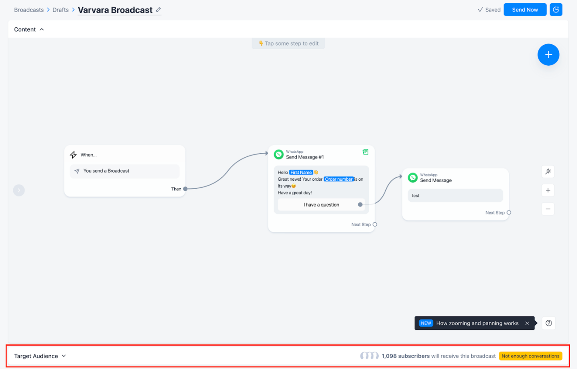Zoom in on the flow canvas
577x369 pixels.
click(x=548, y=190)
